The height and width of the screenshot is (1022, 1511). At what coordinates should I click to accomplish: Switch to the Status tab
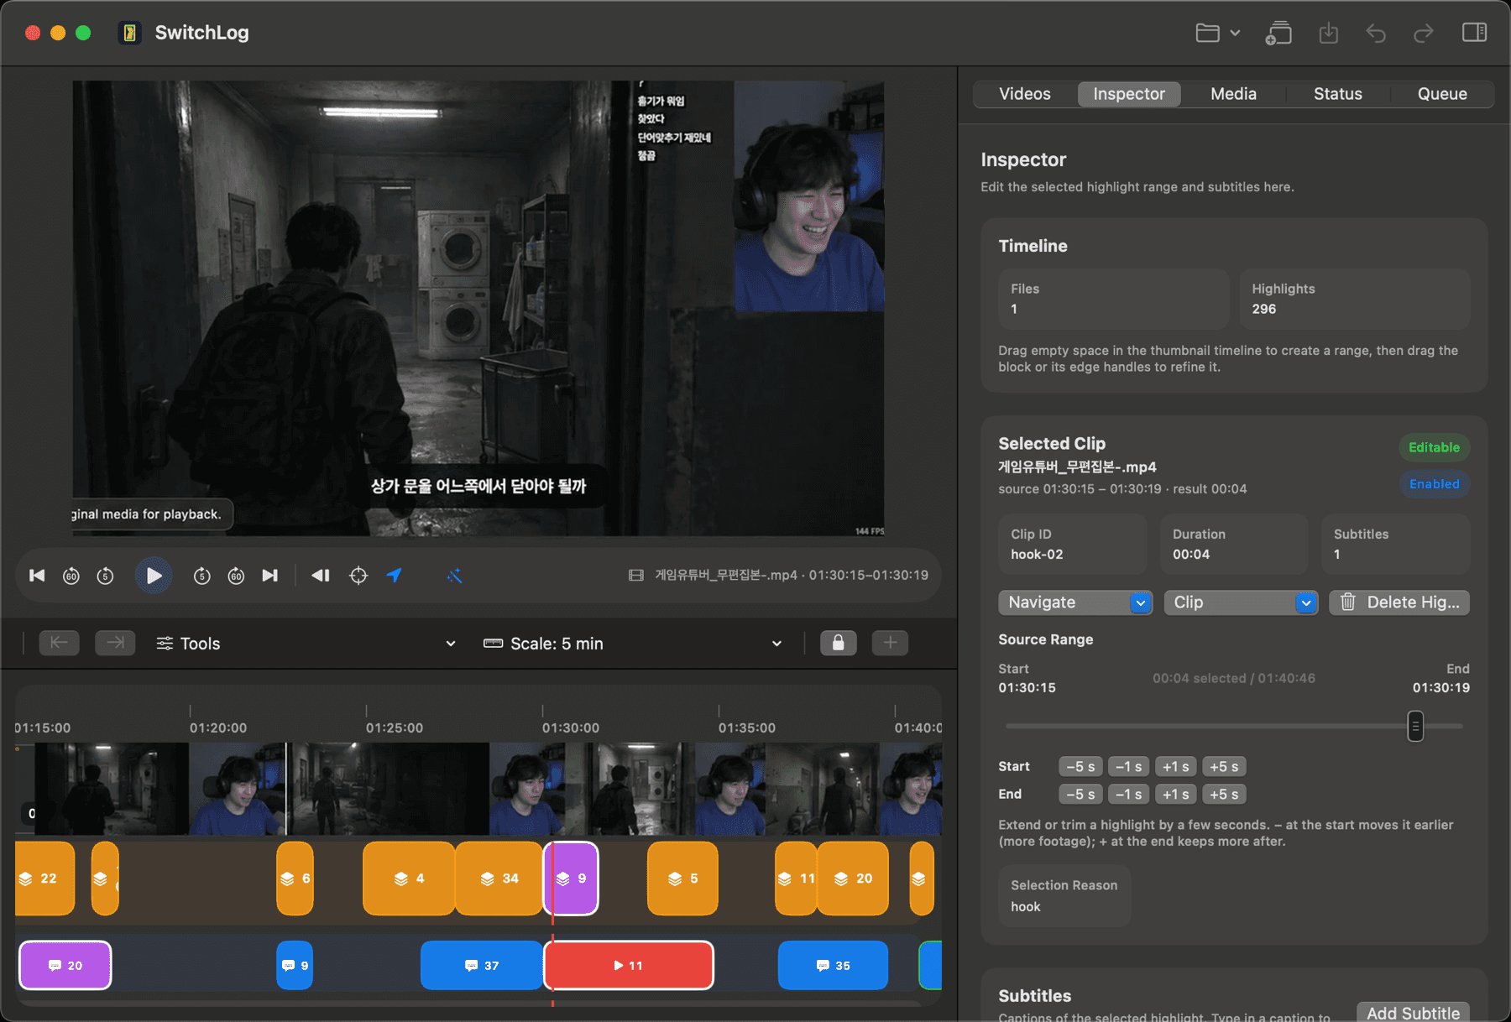1337,94
